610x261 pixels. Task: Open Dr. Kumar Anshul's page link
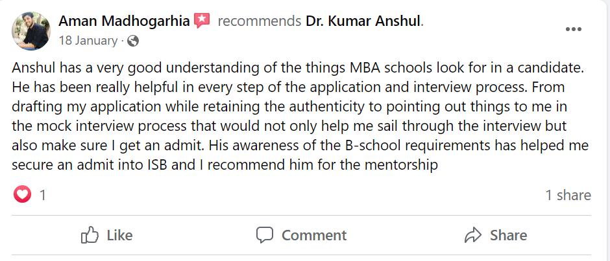coord(363,21)
